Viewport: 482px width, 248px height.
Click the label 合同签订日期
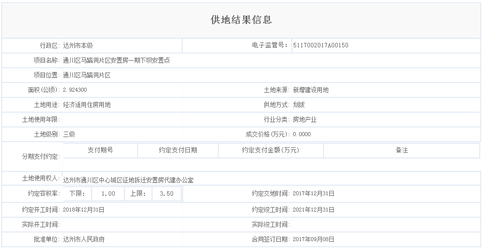pyautogui.click(x=271, y=239)
